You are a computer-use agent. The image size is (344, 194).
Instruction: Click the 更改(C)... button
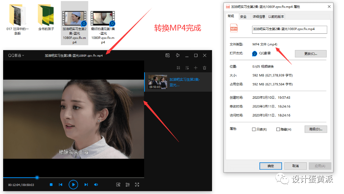coord(311,54)
